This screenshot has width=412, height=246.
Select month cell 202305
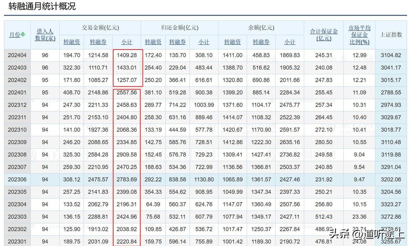point(17,192)
